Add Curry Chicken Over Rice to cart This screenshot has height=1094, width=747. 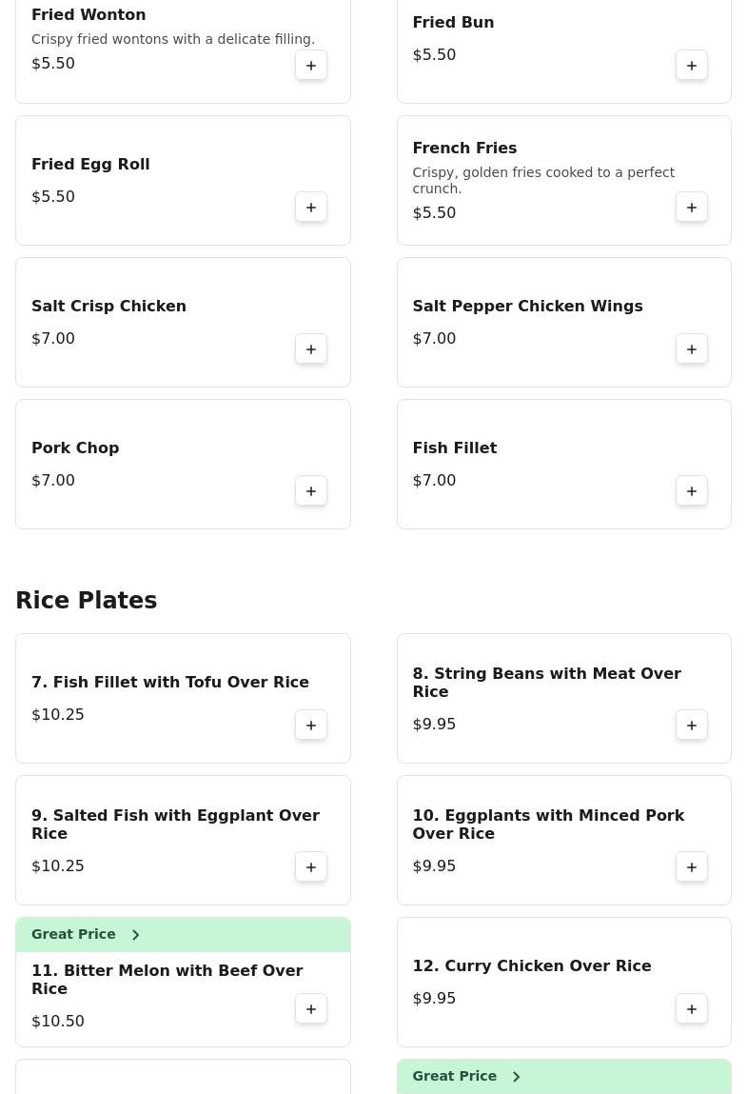[692, 1009]
